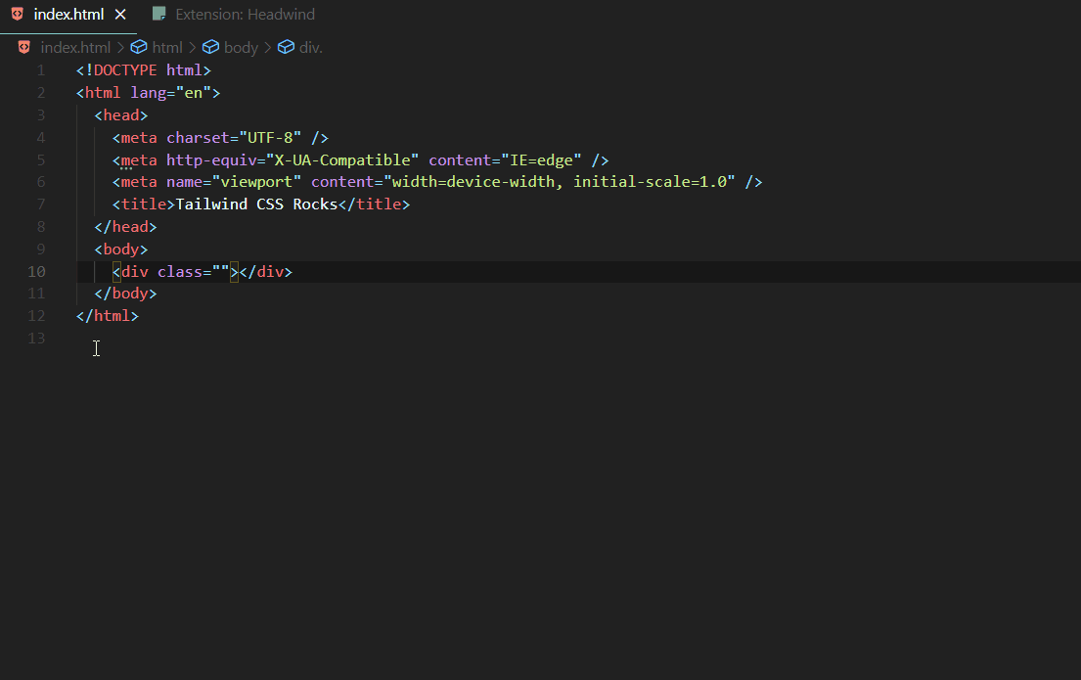Click the Tailwind CSS Rocks title text
The image size is (1081, 680).
pyautogui.click(x=256, y=204)
